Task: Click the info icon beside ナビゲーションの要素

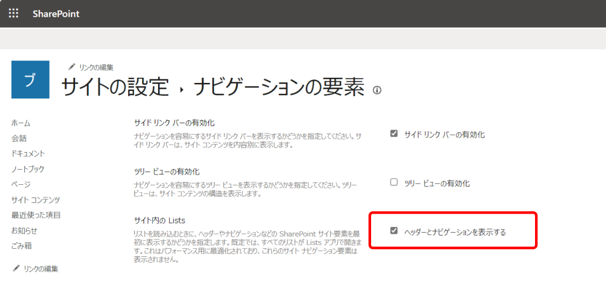Action: point(377,90)
